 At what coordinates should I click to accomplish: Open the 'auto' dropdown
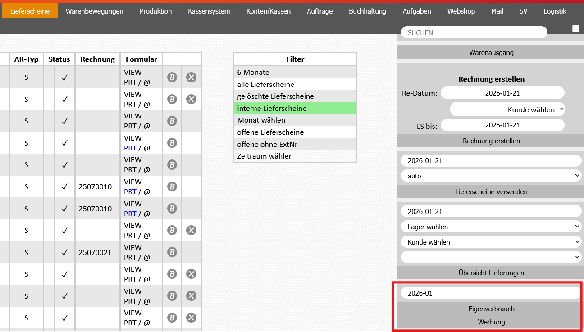[x=491, y=176]
